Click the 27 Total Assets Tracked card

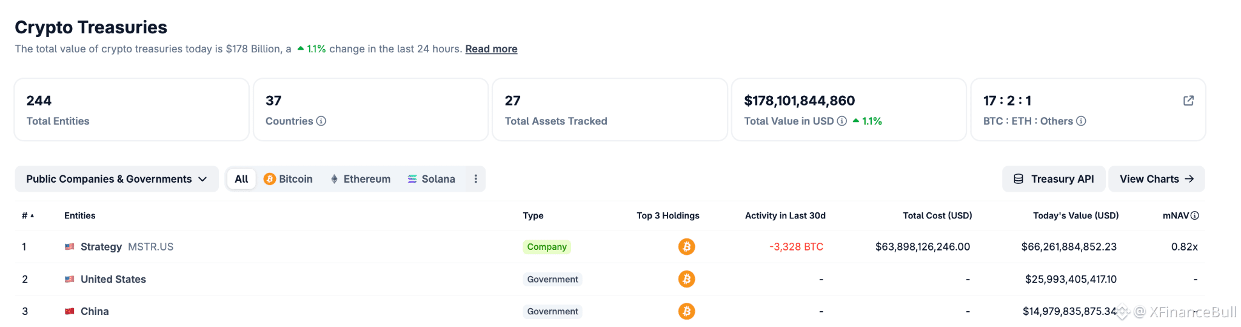610,110
